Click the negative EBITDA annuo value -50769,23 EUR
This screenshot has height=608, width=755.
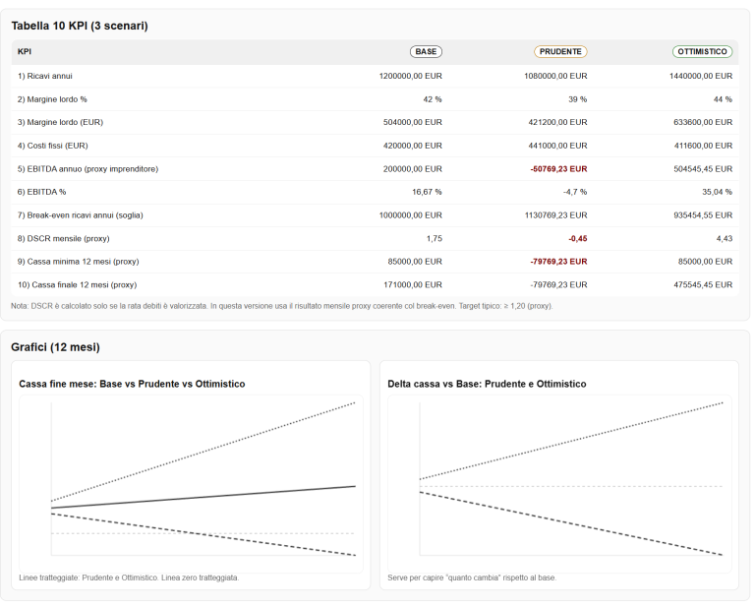click(x=558, y=169)
